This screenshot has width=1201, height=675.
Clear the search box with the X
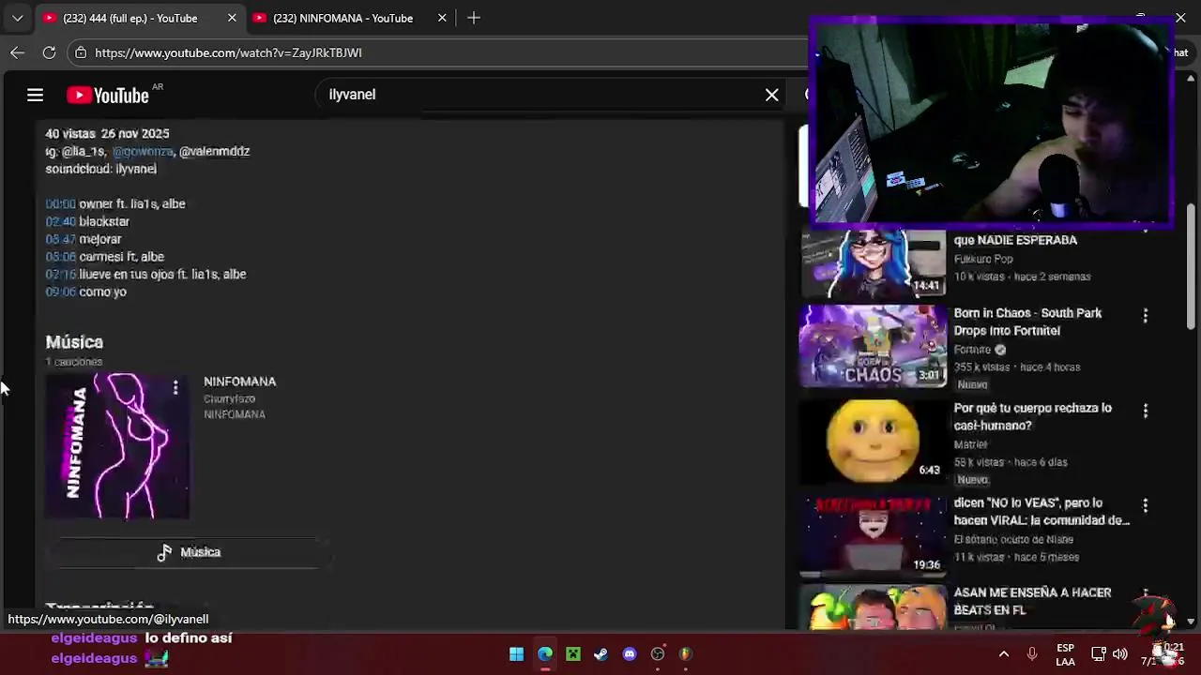[771, 95]
